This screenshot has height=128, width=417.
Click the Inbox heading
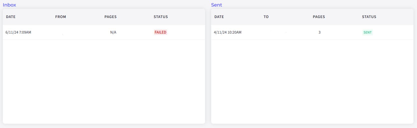pos(10,5)
